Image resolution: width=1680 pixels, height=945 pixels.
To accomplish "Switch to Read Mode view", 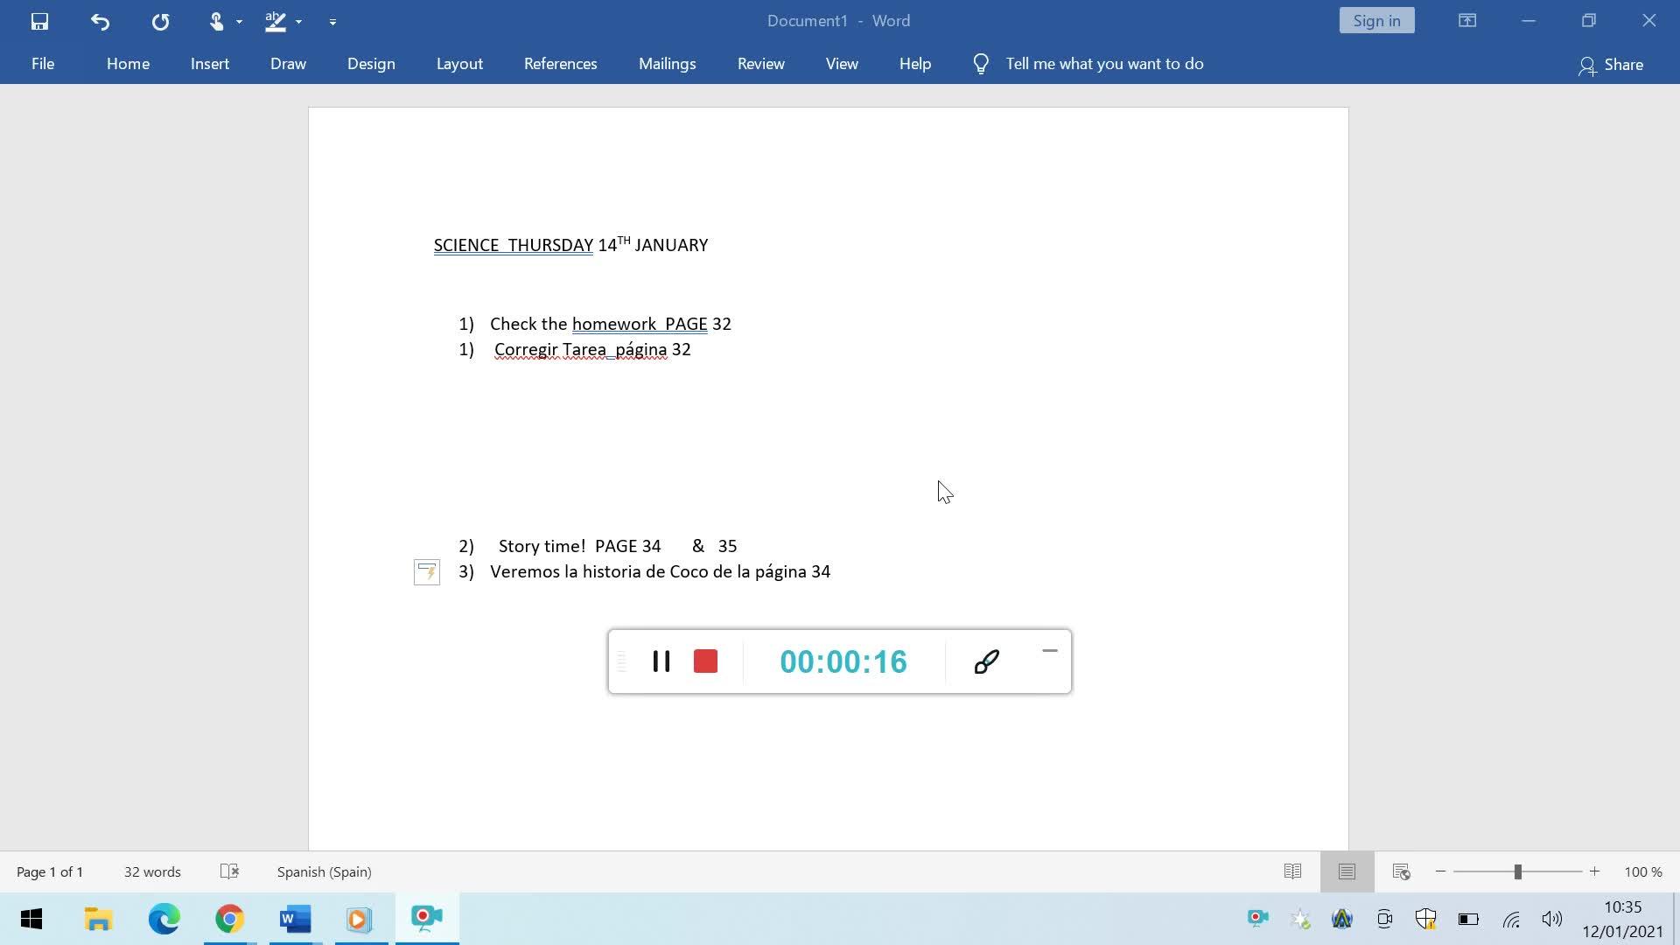I will [x=1292, y=871].
